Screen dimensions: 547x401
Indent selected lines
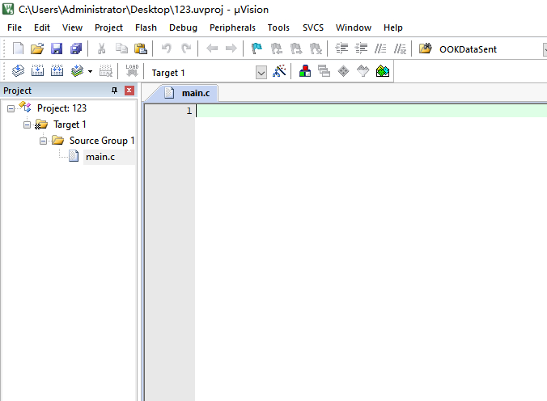(341, 49)
